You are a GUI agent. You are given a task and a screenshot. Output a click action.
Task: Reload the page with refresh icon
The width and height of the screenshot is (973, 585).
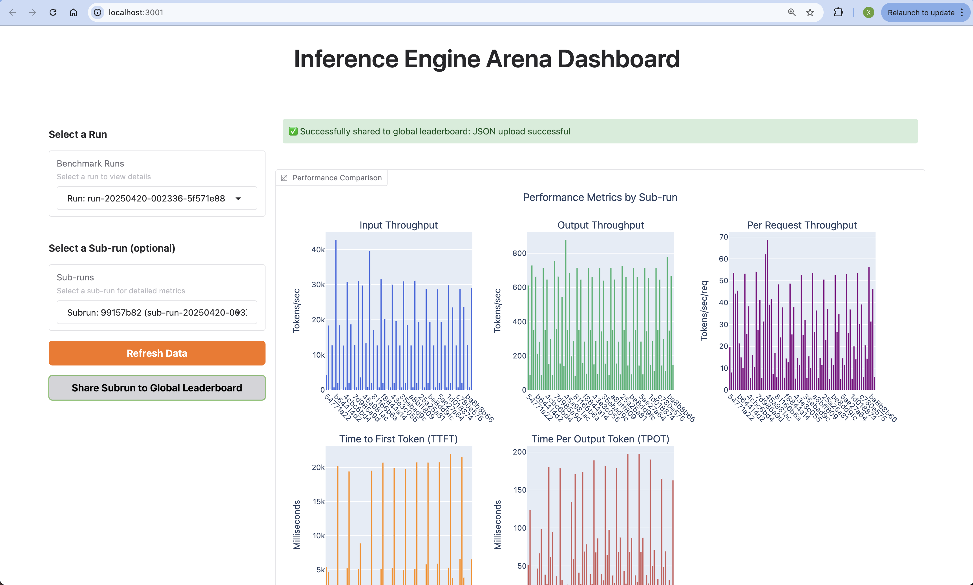pyautogui.click(x=53, y=13)
